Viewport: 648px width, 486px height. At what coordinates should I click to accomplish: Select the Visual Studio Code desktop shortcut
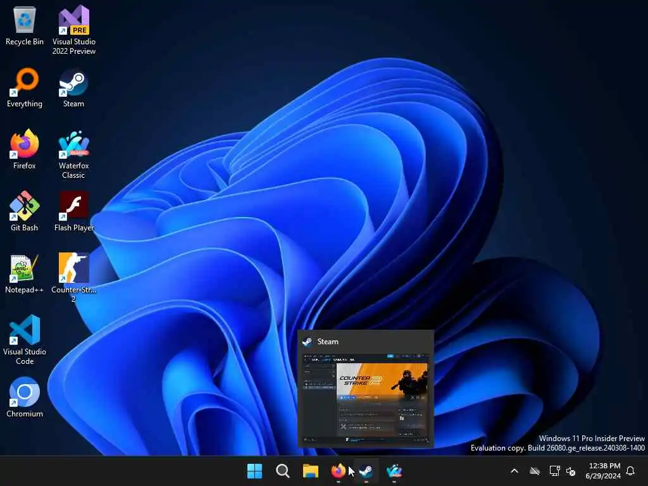pos(25,340)
